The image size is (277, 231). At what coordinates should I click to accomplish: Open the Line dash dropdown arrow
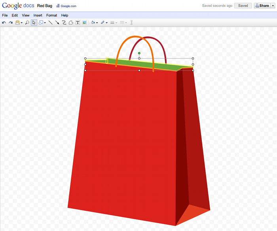pyautogui.click(x=126, y=23)
